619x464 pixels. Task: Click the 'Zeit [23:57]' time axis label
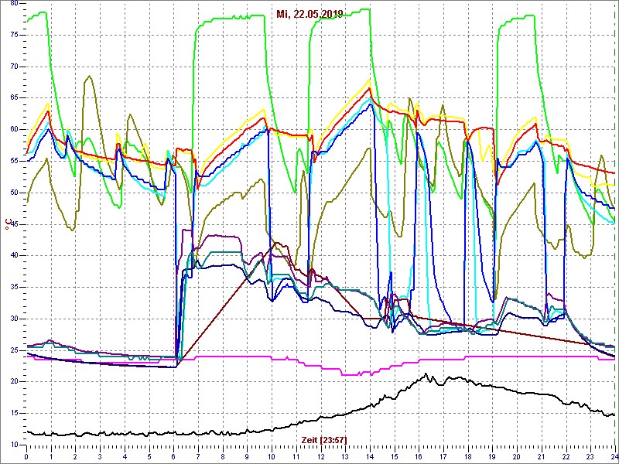[x=324, y=439]
